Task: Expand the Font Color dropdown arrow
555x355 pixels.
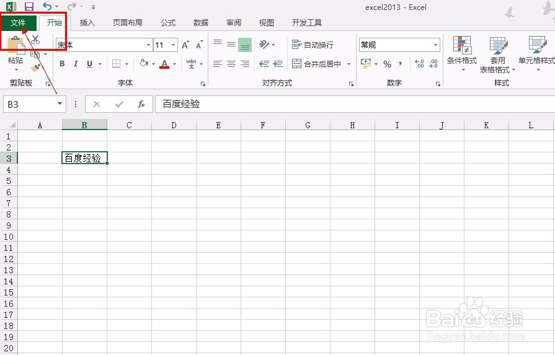Action: coord(174,64)
